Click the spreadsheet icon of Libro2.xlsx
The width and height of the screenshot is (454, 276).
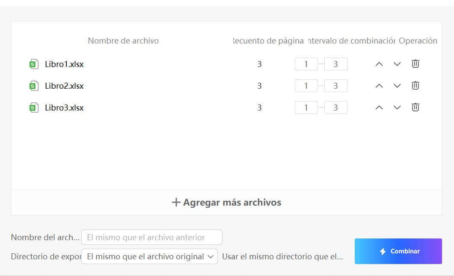pos(34,86)
